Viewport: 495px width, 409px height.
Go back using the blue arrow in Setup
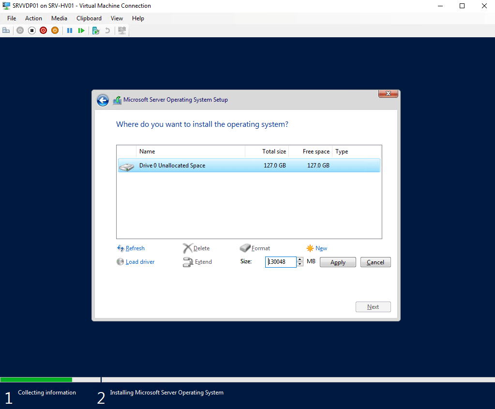point(103,100)
